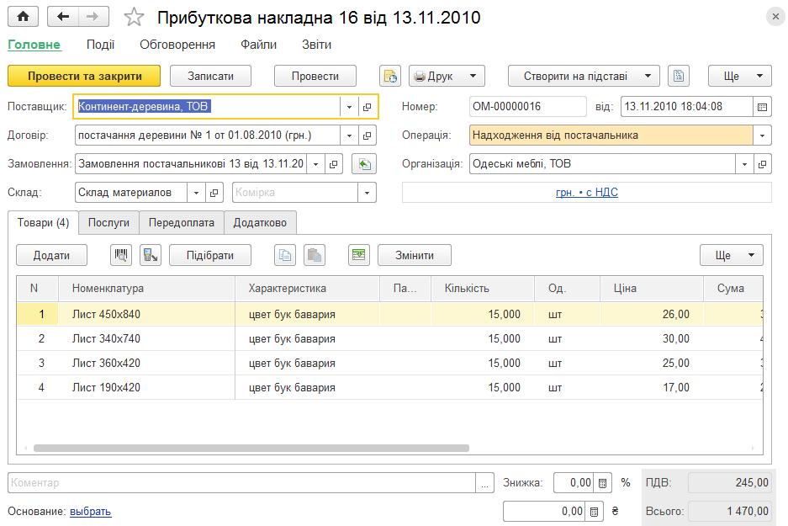The image size is (788, 526).
Task: Open supplier Континент-деревина card icon
Action: [x=368, y=107]
